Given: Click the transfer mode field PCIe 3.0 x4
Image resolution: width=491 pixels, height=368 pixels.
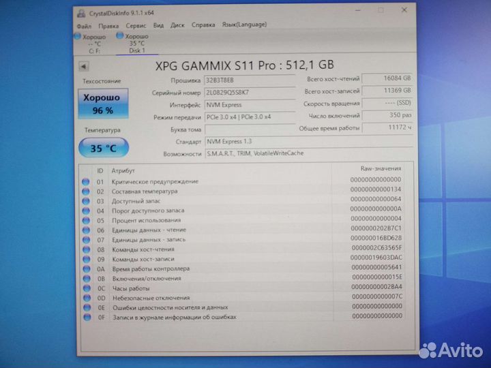Looking at the screenshot, I should [250, 117].
